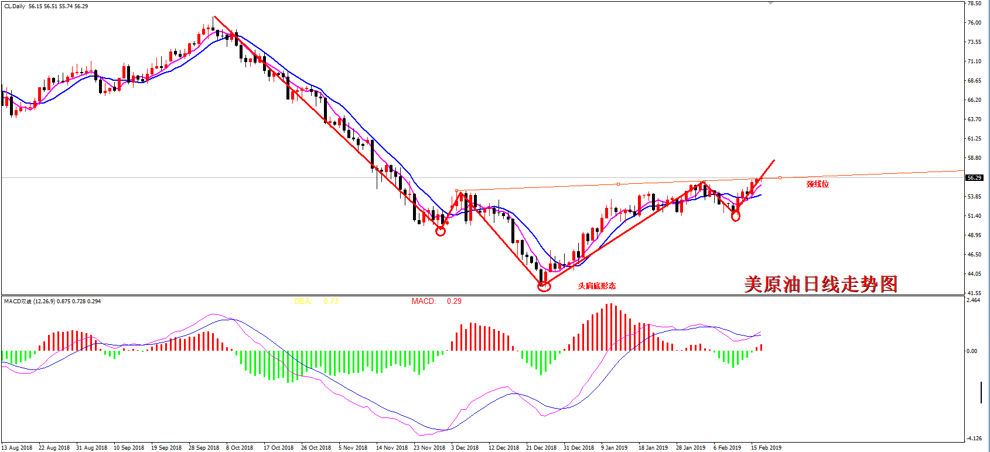The image size is (990, 452).
Task: Select the left anchor point of the orange neckline
Action: [x=456, y=190]
